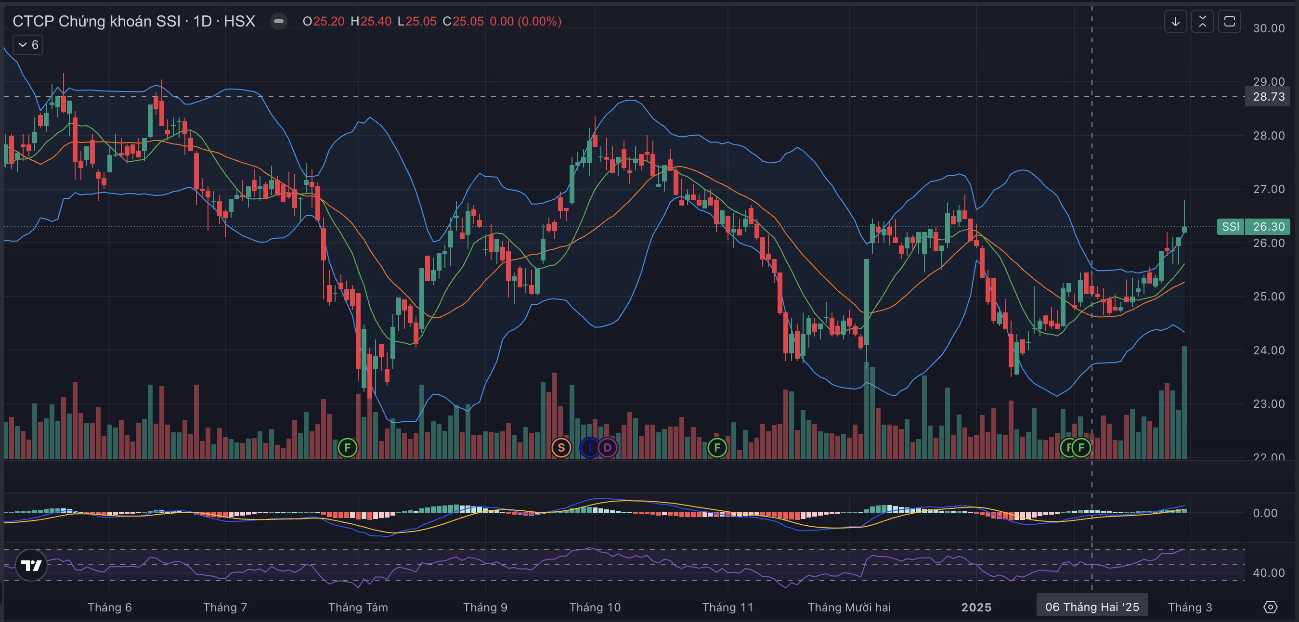Click the 40.00 RSI scale label
The height and width of the screenshot is (622, 1299).
(x=1268, y=572)
